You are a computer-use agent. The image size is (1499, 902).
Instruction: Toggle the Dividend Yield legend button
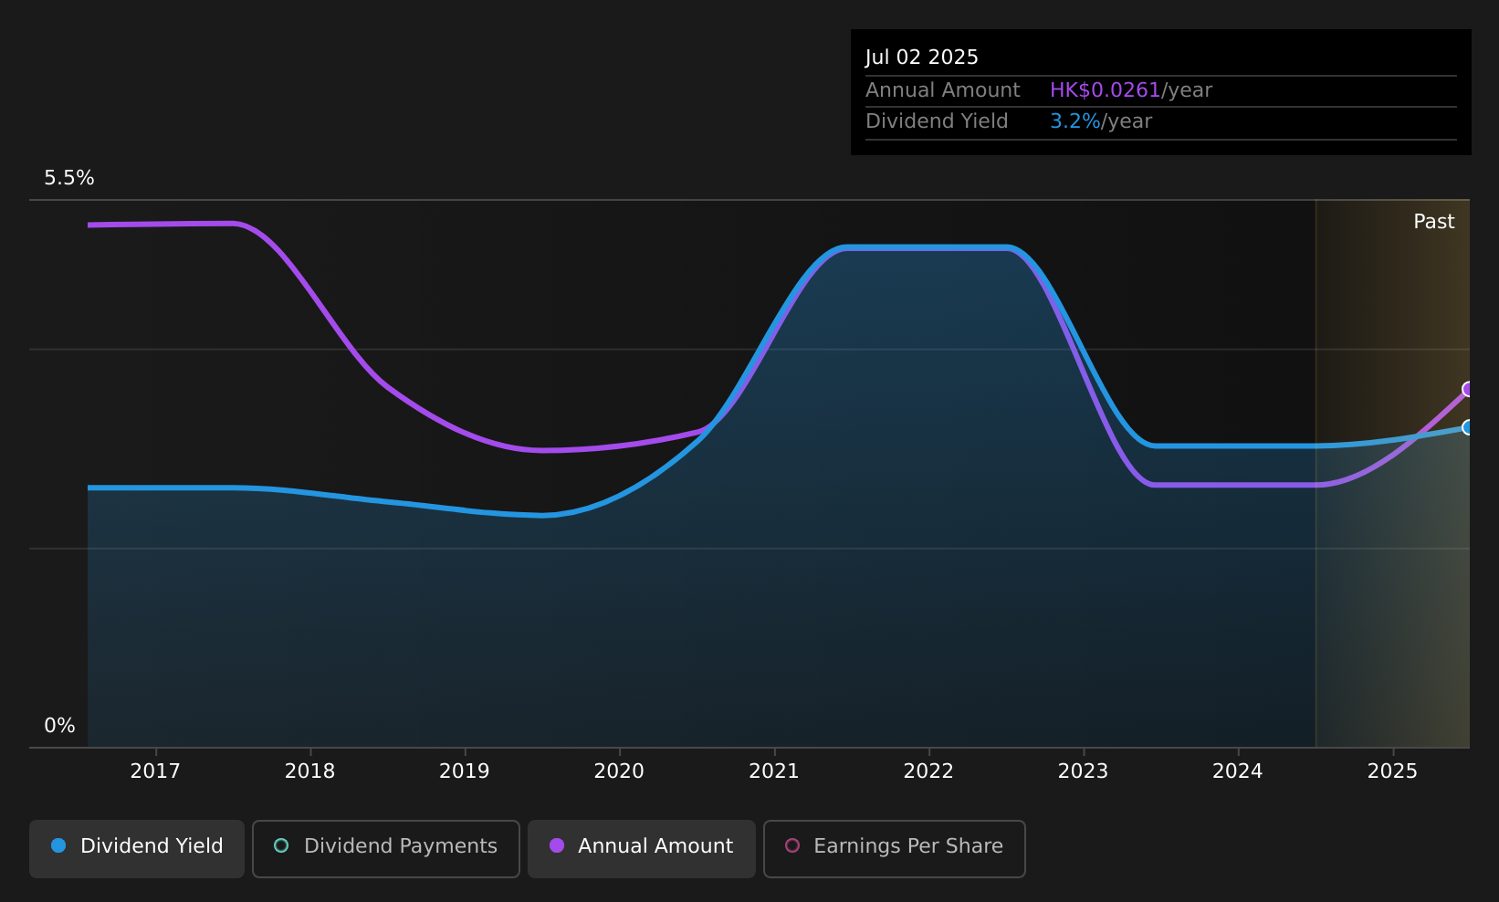click(137, 848)
